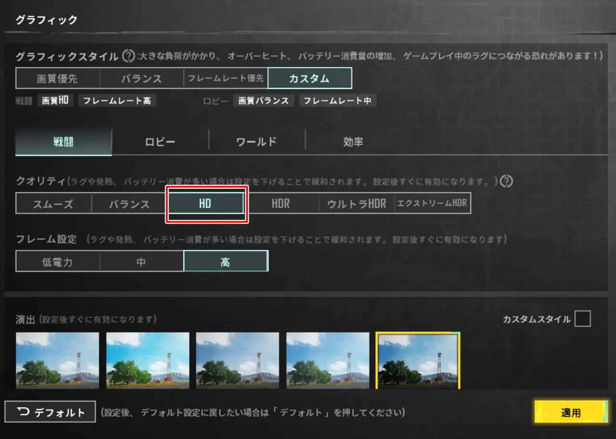Choose ウルトラHDR quality option
616x439 pixels.
click(357, 203)
